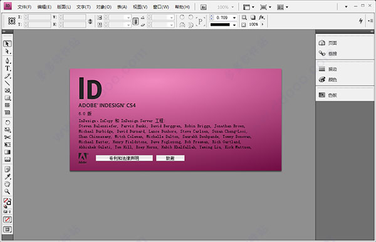376x242 pixels.
Task: Activate the Zoom magnifier tool
Action: 8,191
